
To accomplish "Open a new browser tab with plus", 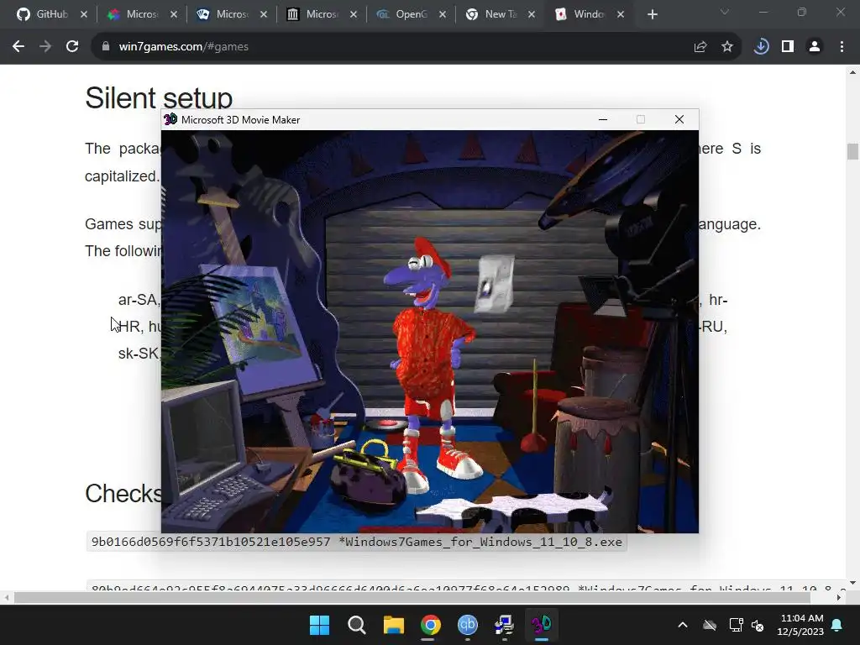I will [652, 14].
